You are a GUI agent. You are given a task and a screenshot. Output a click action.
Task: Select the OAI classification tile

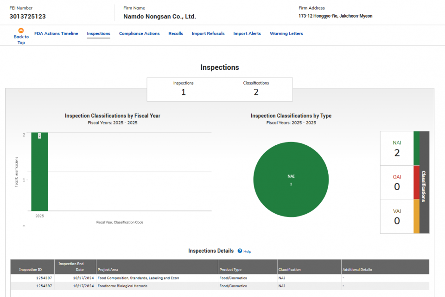397,182
